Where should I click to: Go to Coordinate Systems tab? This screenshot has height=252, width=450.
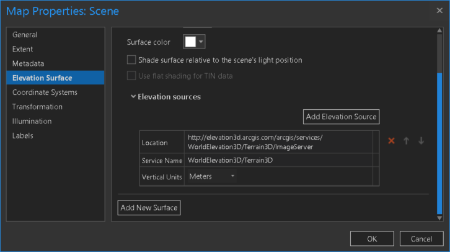45,92
